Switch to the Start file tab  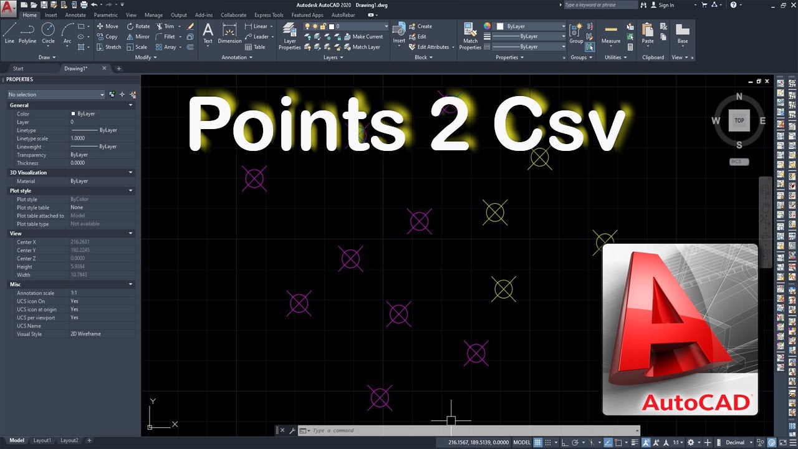18,69
